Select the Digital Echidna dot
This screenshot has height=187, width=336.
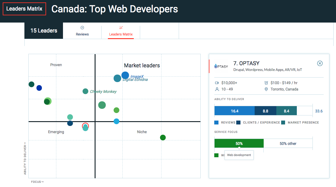click(x=117, y=78)
